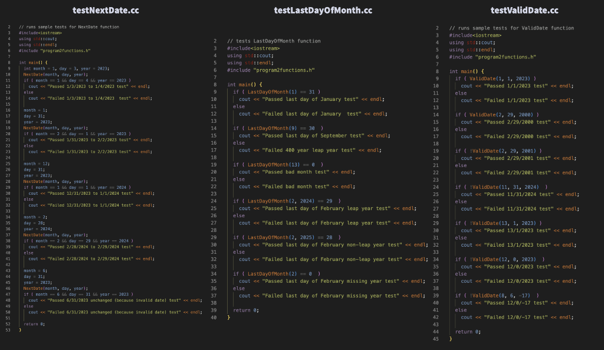Select 'Failed 1/31/2023 to 2/2/2023 test' line

point(90,152)
